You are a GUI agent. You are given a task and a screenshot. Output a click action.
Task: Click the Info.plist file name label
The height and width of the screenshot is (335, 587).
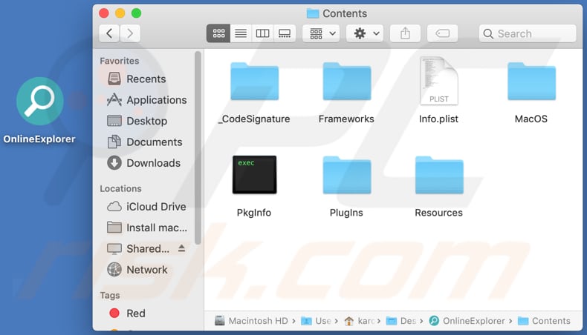[x=438, y=119]
